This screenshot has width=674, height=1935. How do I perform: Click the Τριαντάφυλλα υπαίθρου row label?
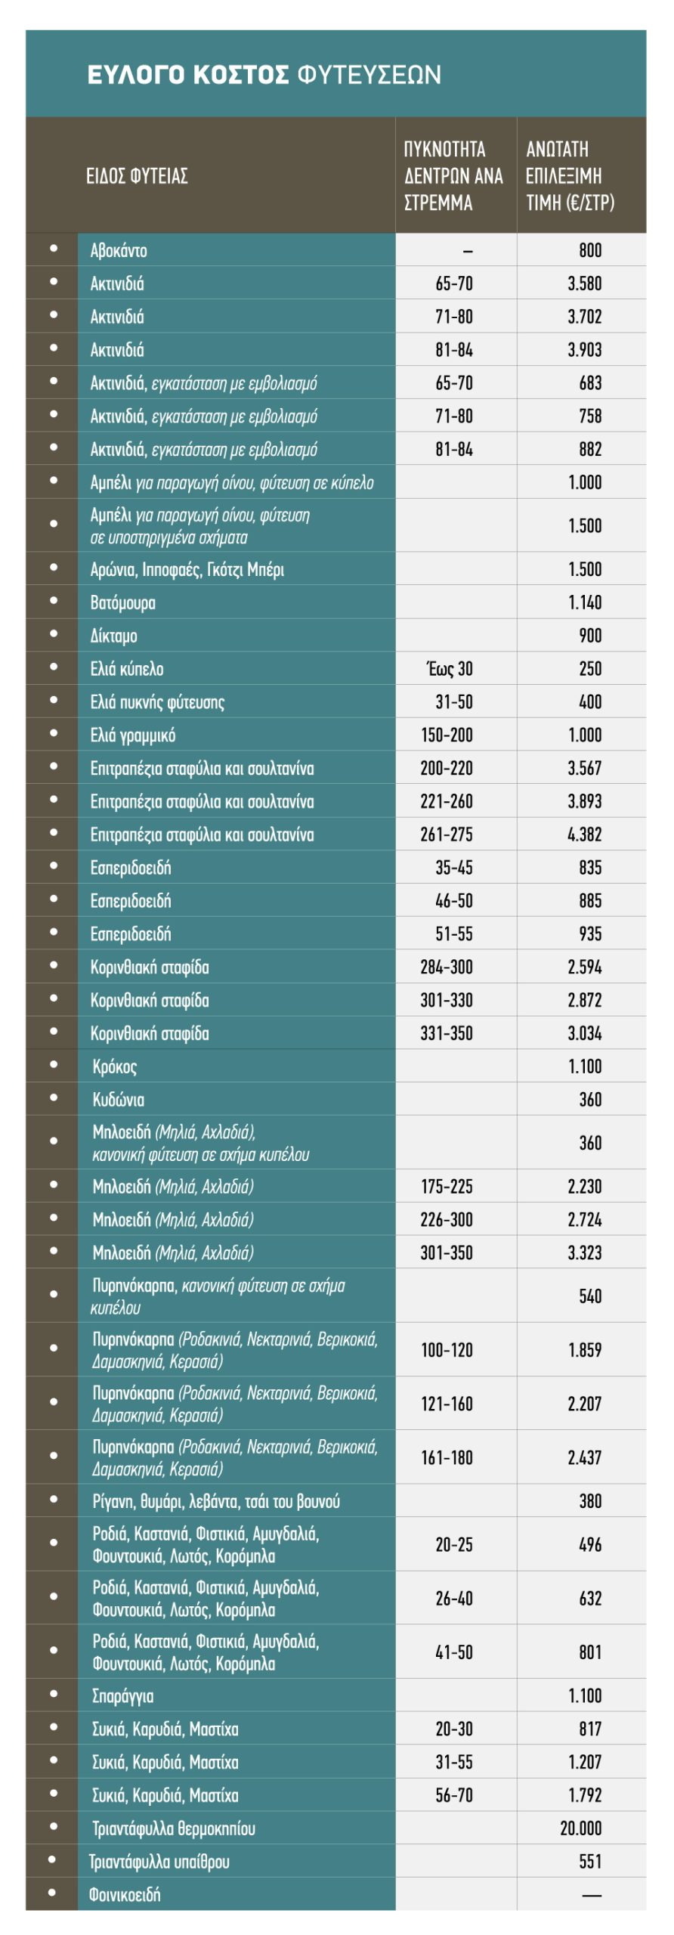[x=159, y=1861]
